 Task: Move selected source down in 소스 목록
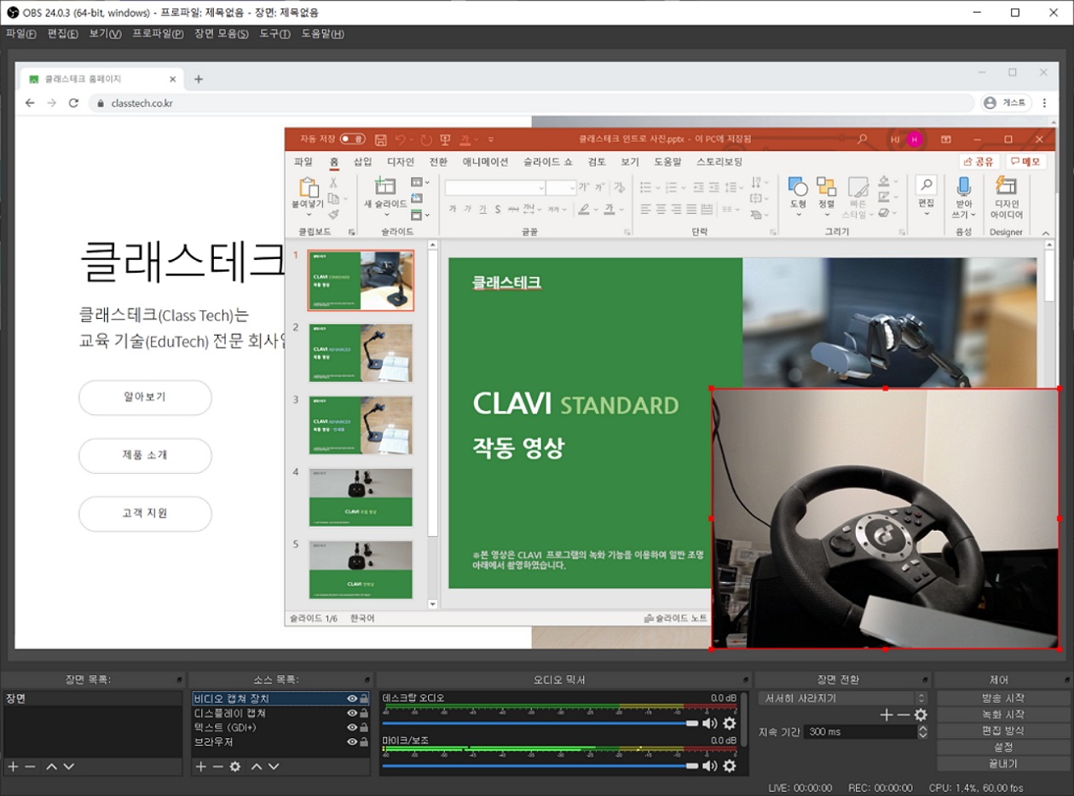coord(274,767)
